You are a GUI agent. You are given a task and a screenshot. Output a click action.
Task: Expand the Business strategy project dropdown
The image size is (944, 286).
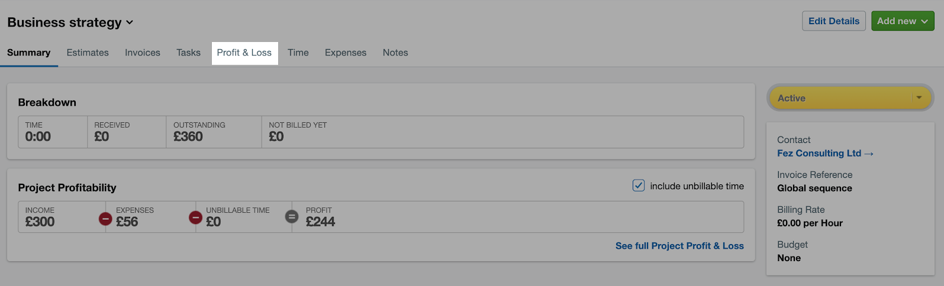[x=130, y=22]
